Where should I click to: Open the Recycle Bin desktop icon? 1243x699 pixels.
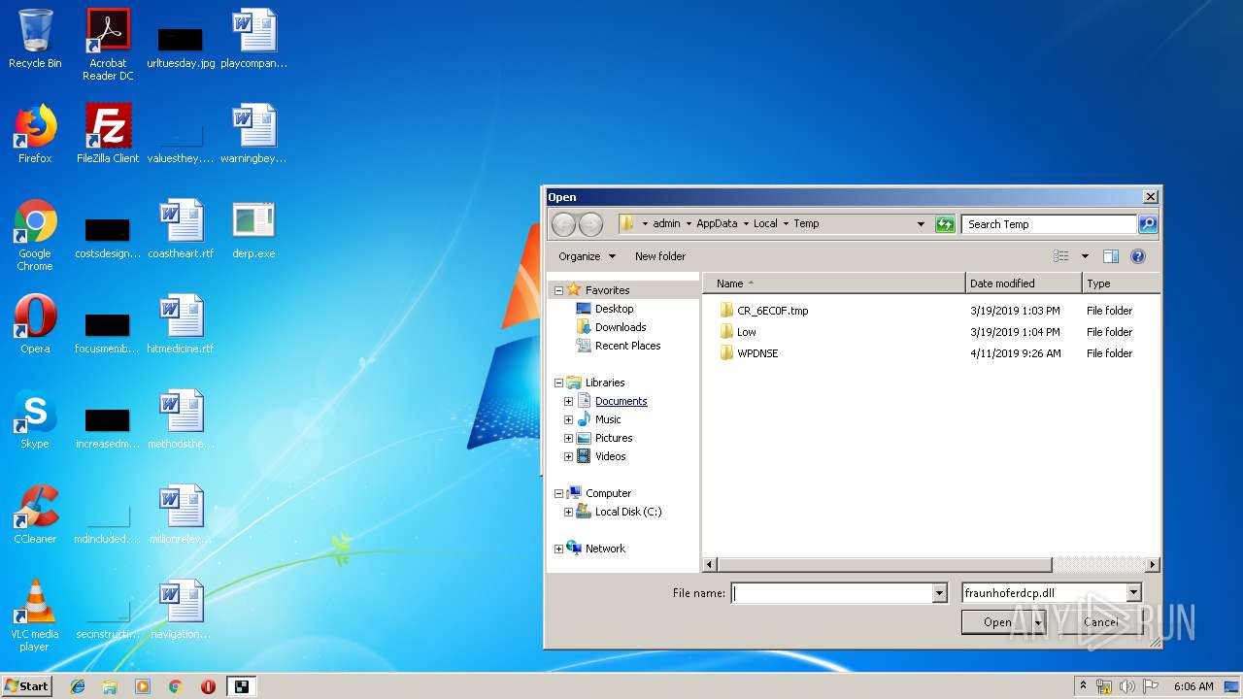pyautogui.click(x=35, y=39)
